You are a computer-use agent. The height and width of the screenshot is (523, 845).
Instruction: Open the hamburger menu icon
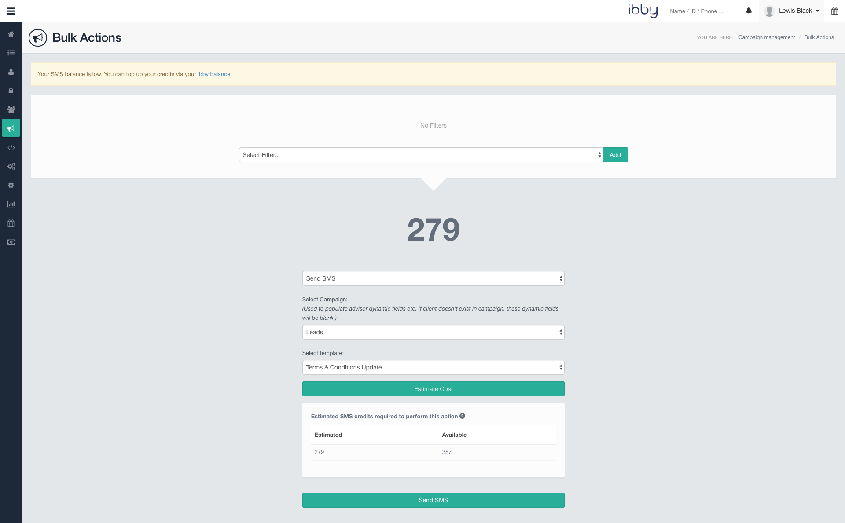11,11
